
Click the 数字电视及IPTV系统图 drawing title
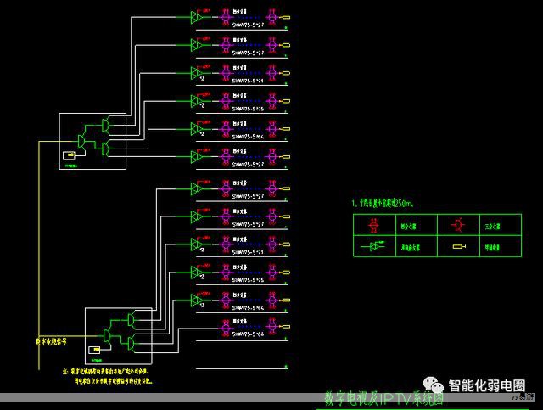(383, 399)
